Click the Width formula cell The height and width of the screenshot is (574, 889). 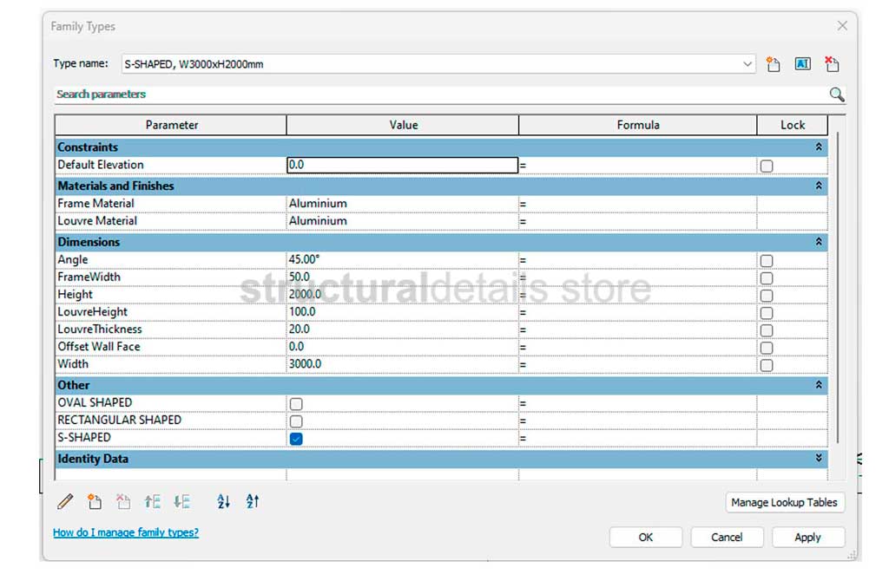point(638,364)
